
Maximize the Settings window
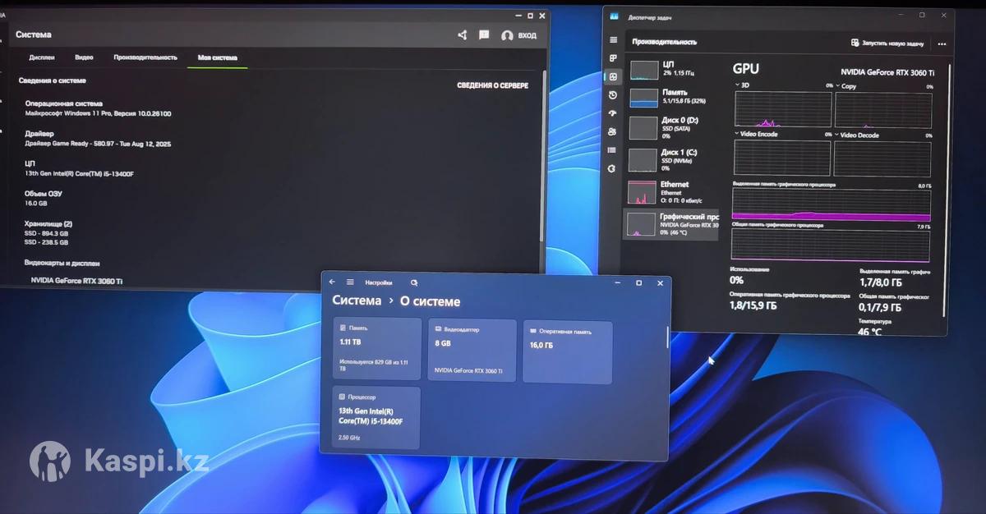click(638, 283)
